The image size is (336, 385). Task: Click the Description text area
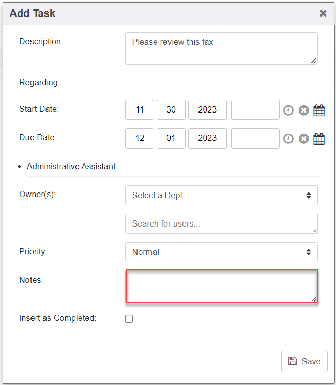click(221, 49)
